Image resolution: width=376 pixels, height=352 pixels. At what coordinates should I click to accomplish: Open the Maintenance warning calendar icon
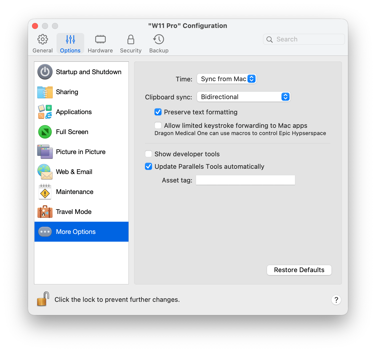[x=45, y=192]
